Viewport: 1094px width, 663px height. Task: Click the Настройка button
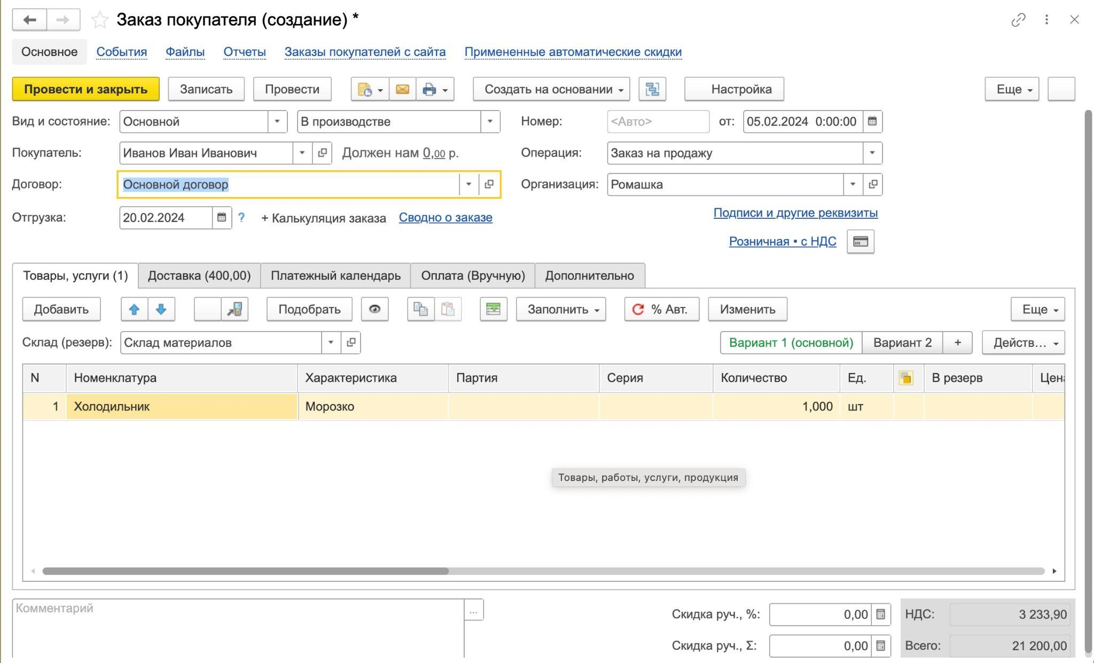(734, 89)
